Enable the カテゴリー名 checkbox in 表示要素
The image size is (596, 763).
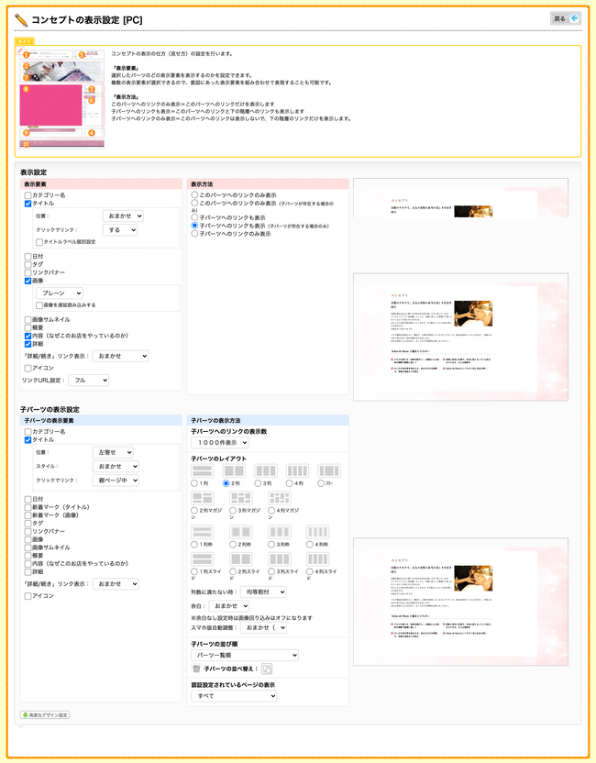point(28,195)
